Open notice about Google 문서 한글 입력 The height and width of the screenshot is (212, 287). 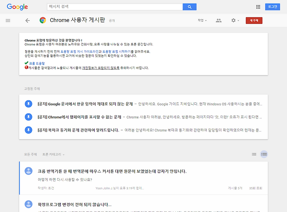[x=85, y=104]
